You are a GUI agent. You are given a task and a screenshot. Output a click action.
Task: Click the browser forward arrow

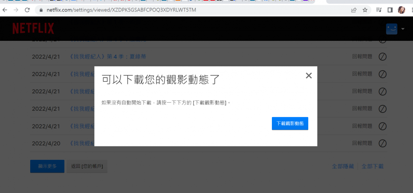[16, 10]
